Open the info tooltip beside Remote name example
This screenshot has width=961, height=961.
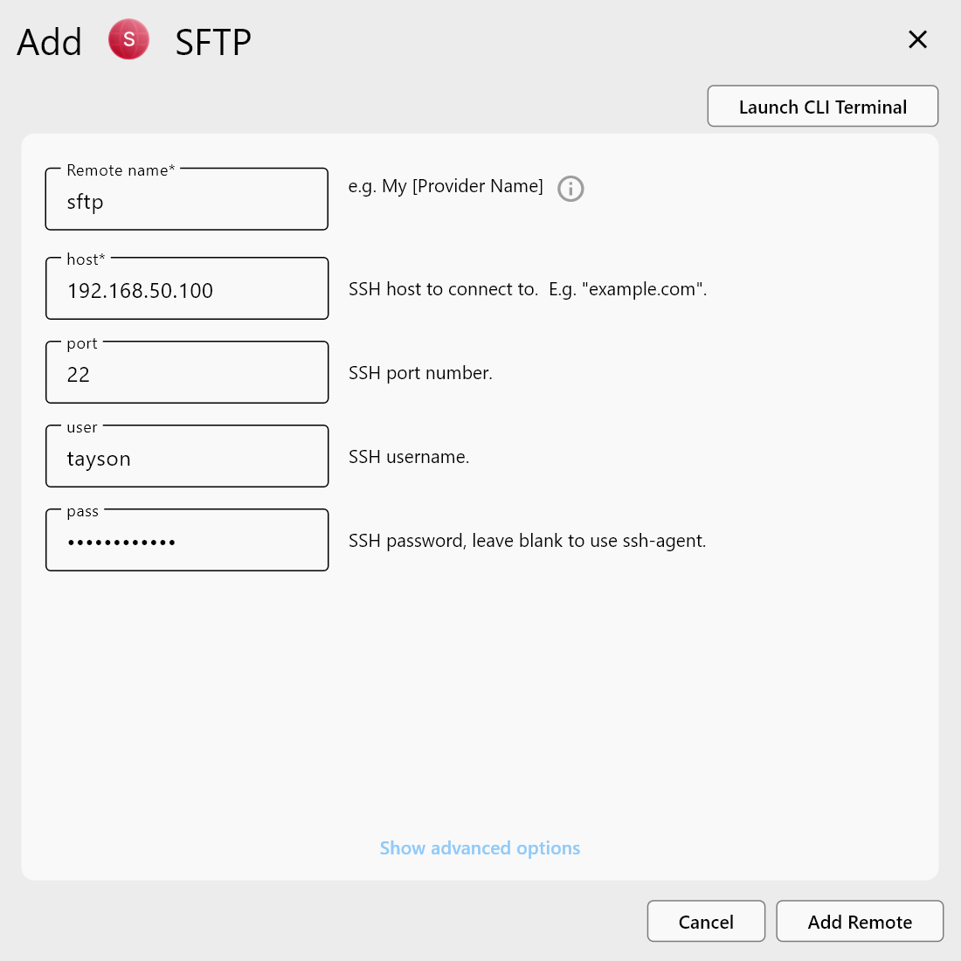(570, 189)
